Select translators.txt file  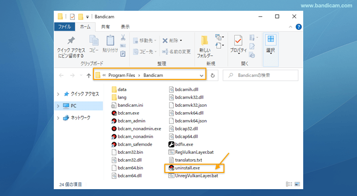click(x=185, y=160)
